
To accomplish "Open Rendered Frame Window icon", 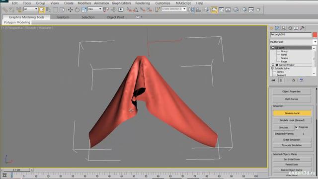I will [251, 9].
